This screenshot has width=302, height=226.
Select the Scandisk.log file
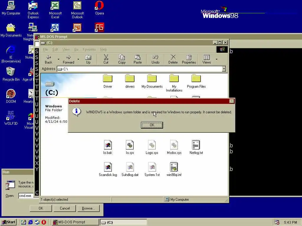pyautogui.click(x=108, y=169)
